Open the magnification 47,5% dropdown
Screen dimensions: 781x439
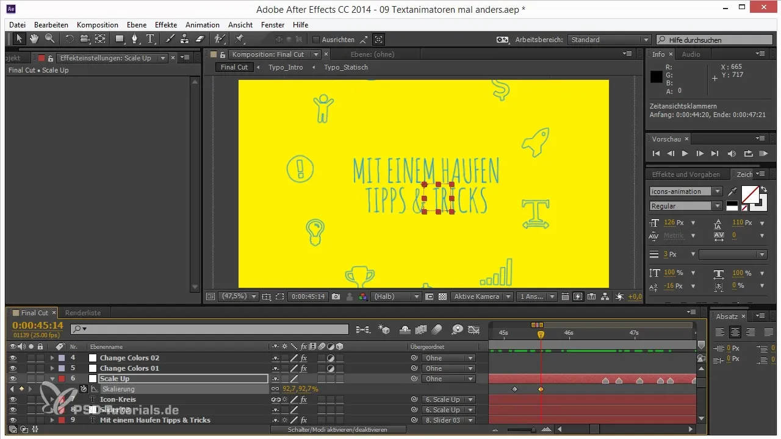click(x=238, y=296)
